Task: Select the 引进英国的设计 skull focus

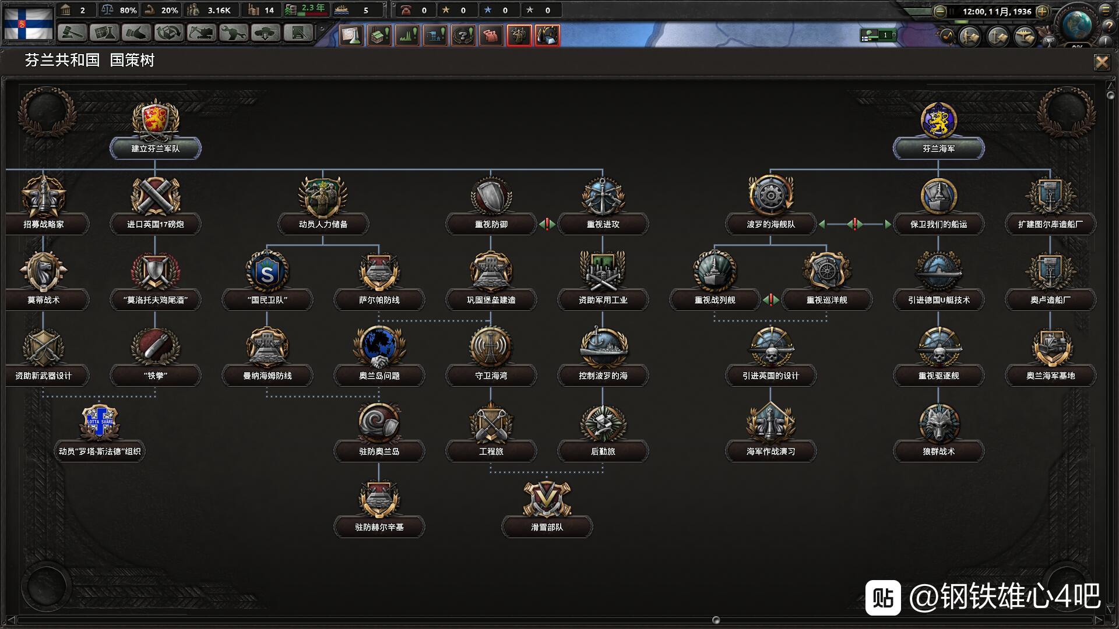Action: click(x=770, y=356)
